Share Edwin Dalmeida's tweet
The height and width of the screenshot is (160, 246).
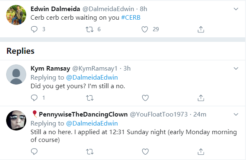coord(201,30)
